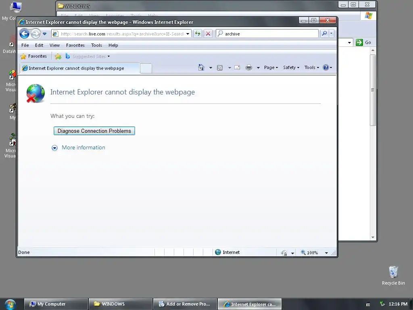This screenshot has width=413, height=310.
Task: Click the network tray icon beside clock
Action: point(382,304)
